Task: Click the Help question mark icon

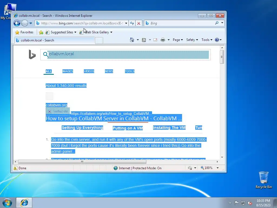Action: (x=217, y=40)
